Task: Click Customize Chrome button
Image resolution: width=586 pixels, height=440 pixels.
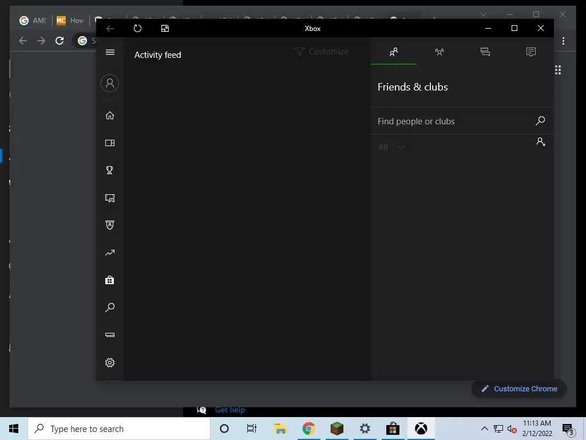Action: pyautogui.click(x=519, y=389)
